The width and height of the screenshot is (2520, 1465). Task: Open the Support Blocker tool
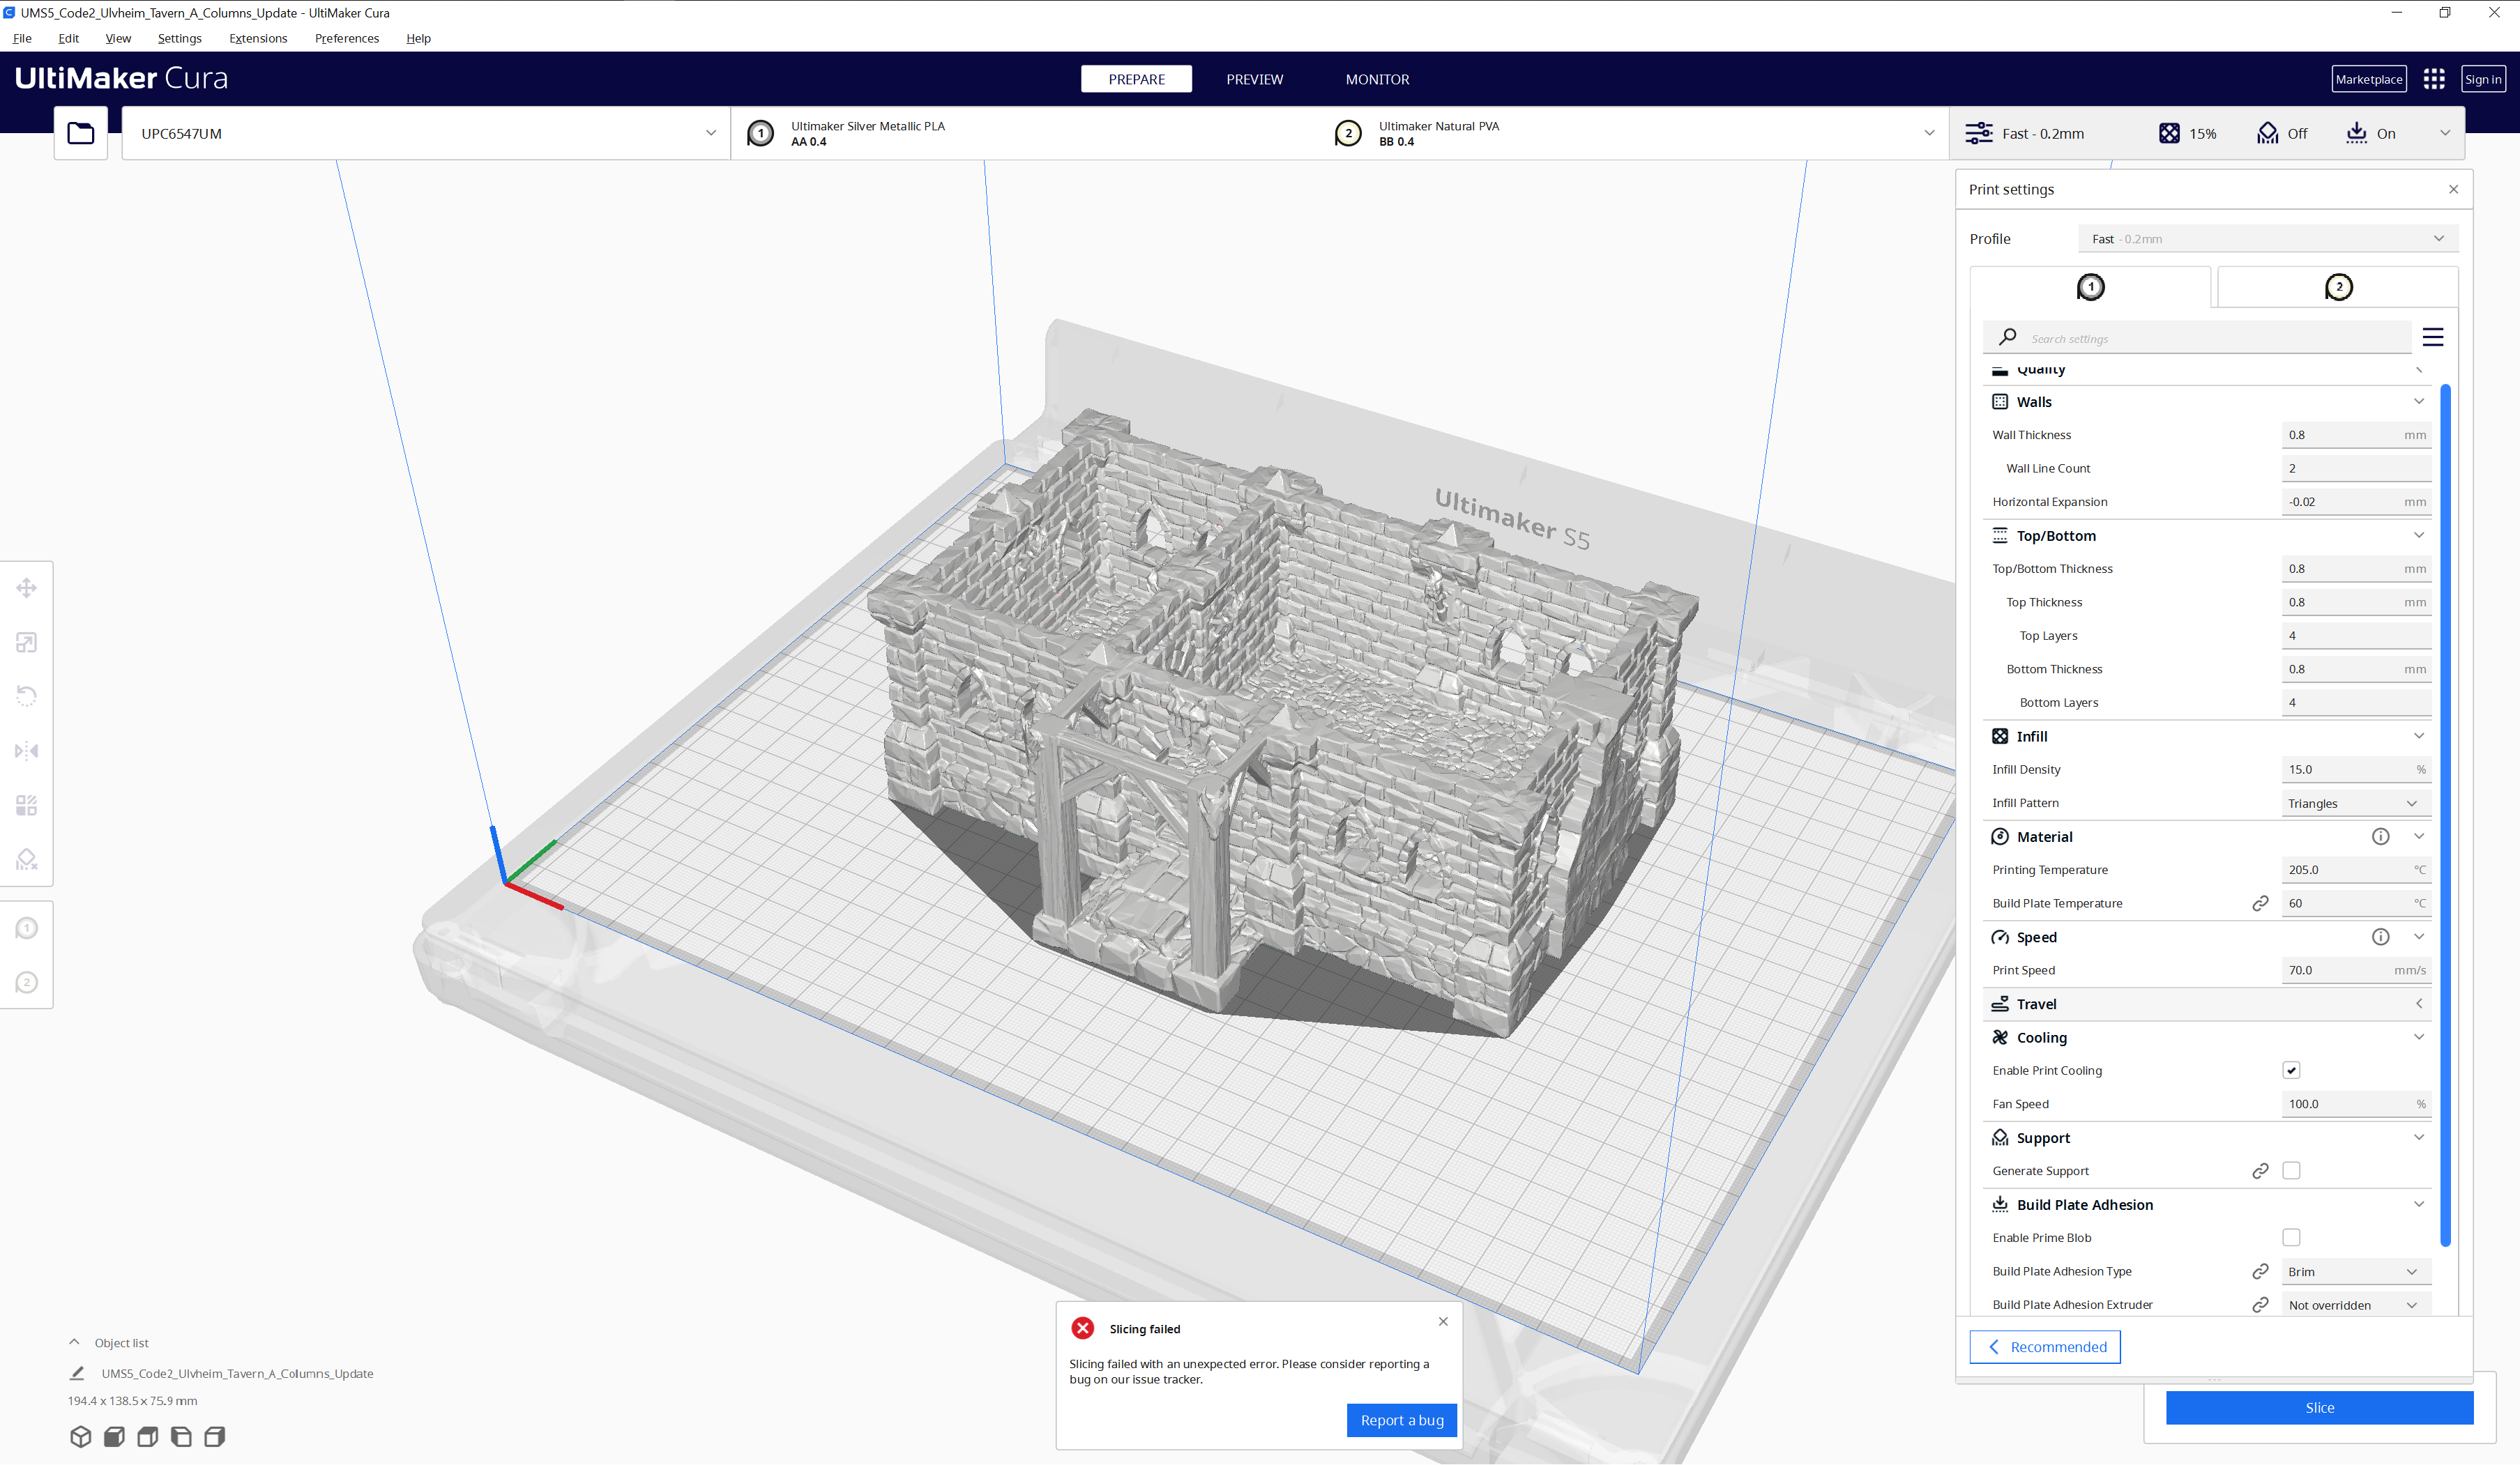point(26,859)
